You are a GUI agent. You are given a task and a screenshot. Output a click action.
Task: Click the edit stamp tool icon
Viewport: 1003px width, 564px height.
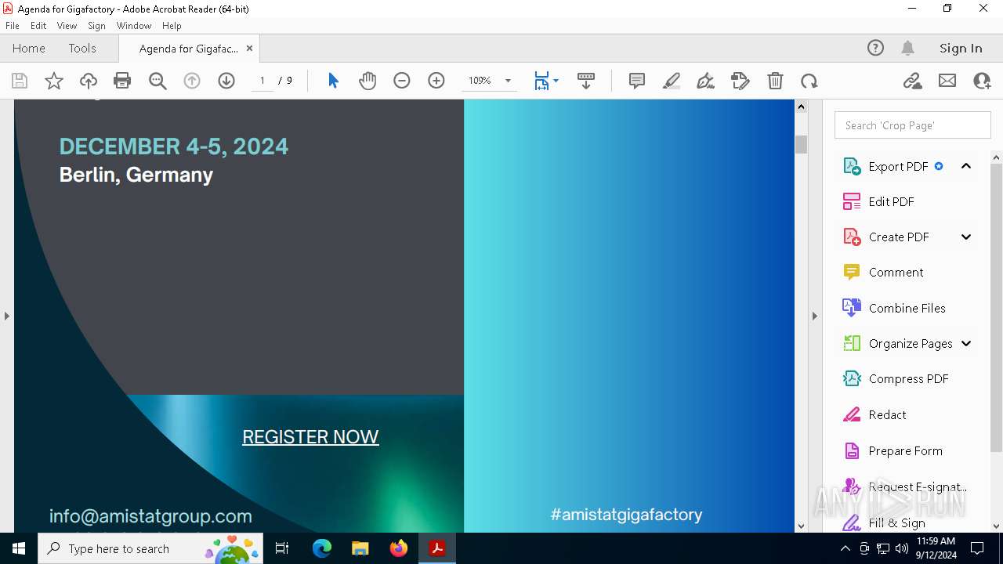[x=740, y=81]
